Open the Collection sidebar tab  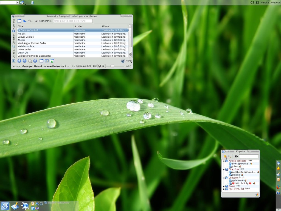14,41
